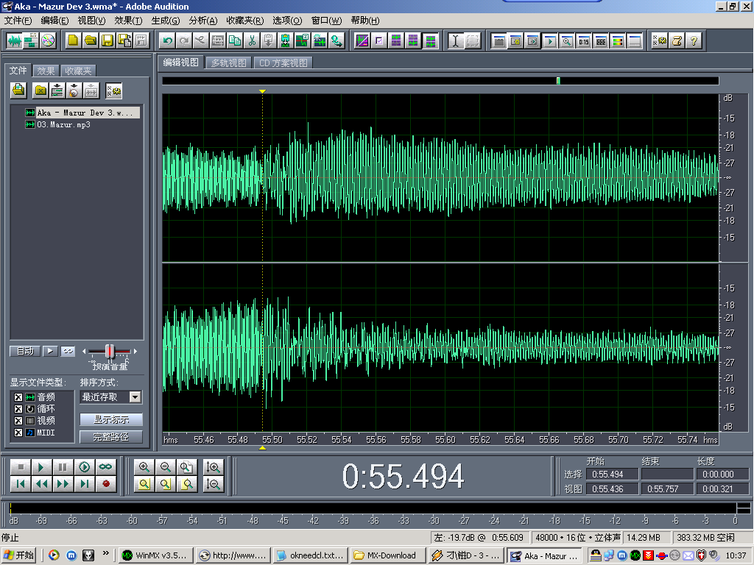Switch to Edit View waveform icon
Viewport: 754px width, 565px height.
pos(15,41)
